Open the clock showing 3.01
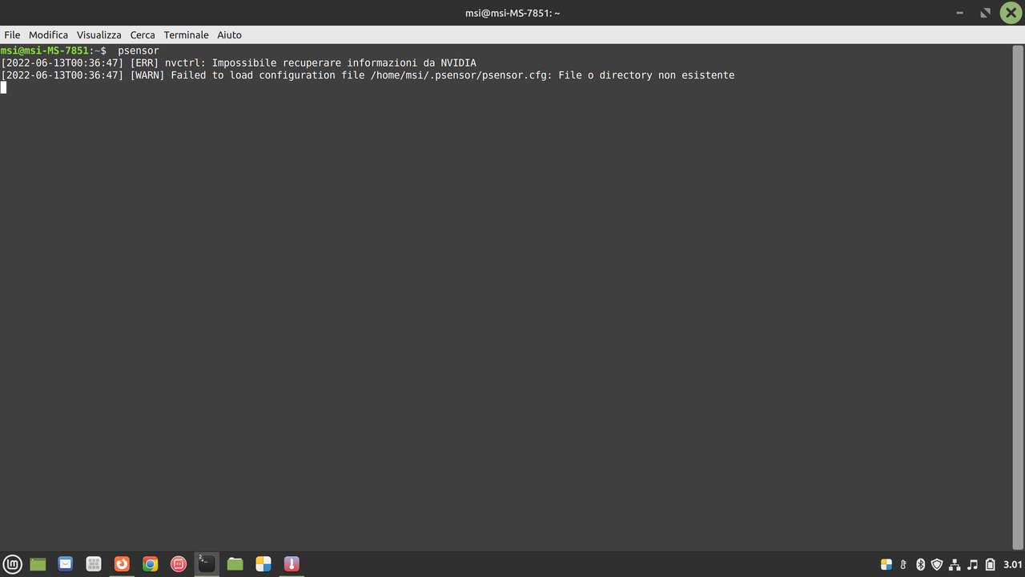The height and width of the screenshot is (577, 1025). click(x=1012, y=564)
